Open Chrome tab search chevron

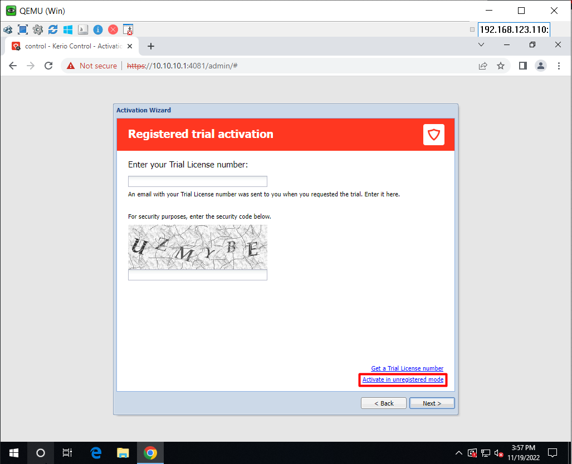tap(481, 45)
